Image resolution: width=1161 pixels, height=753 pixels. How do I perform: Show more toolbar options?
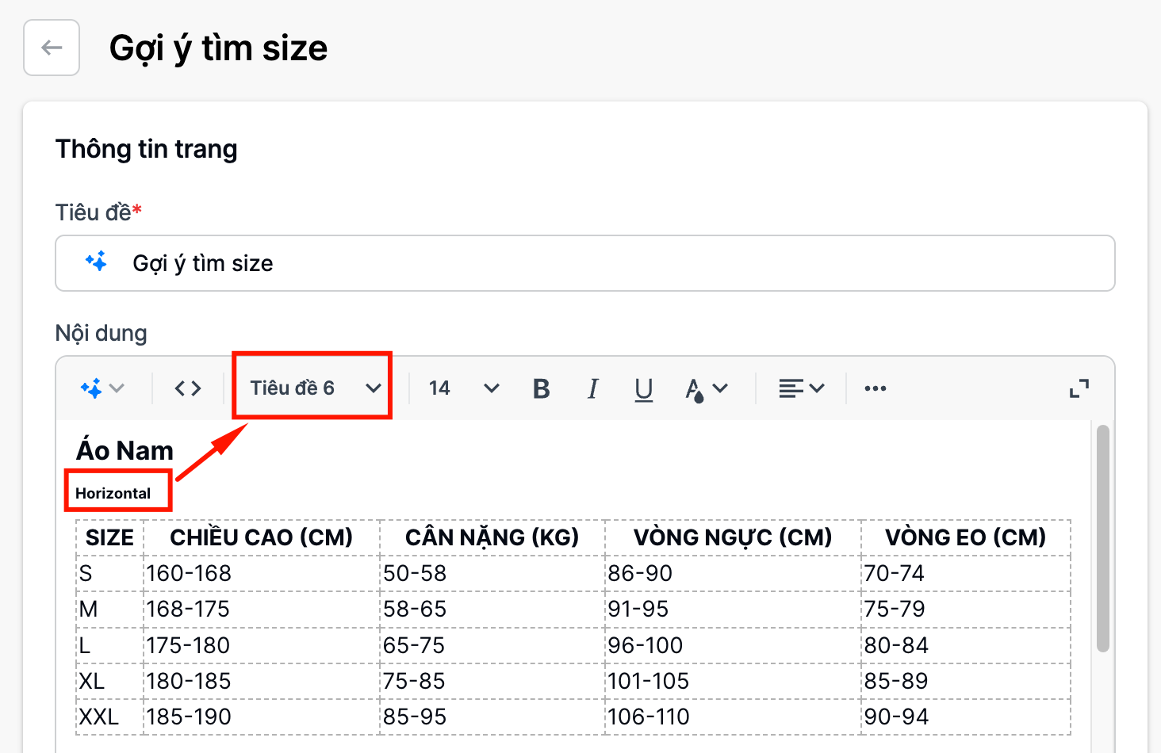[x=876, y=388]
